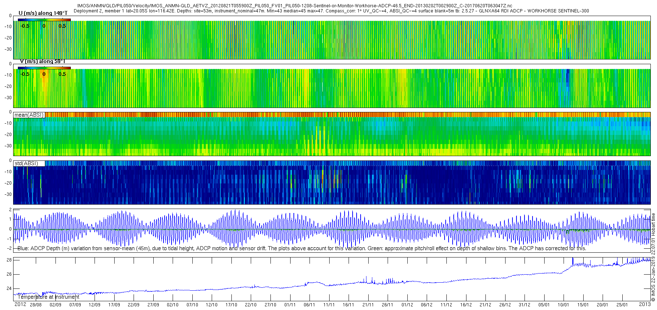Click the 'V (m/s) along 59°T' title

tap(42, 61)
